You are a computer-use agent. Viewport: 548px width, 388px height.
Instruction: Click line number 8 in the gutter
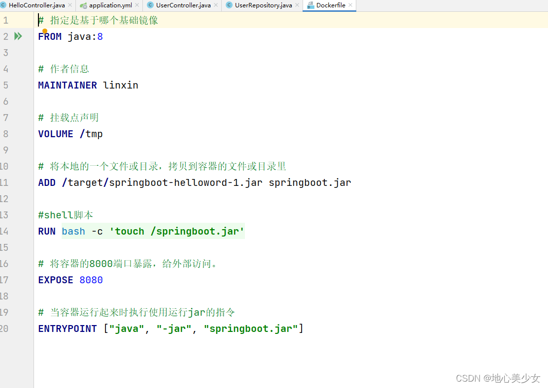[x=5, y=134]
